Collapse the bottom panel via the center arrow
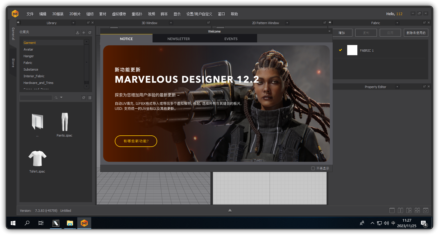Viewport: 439px width, 235px height. point(230,210)
